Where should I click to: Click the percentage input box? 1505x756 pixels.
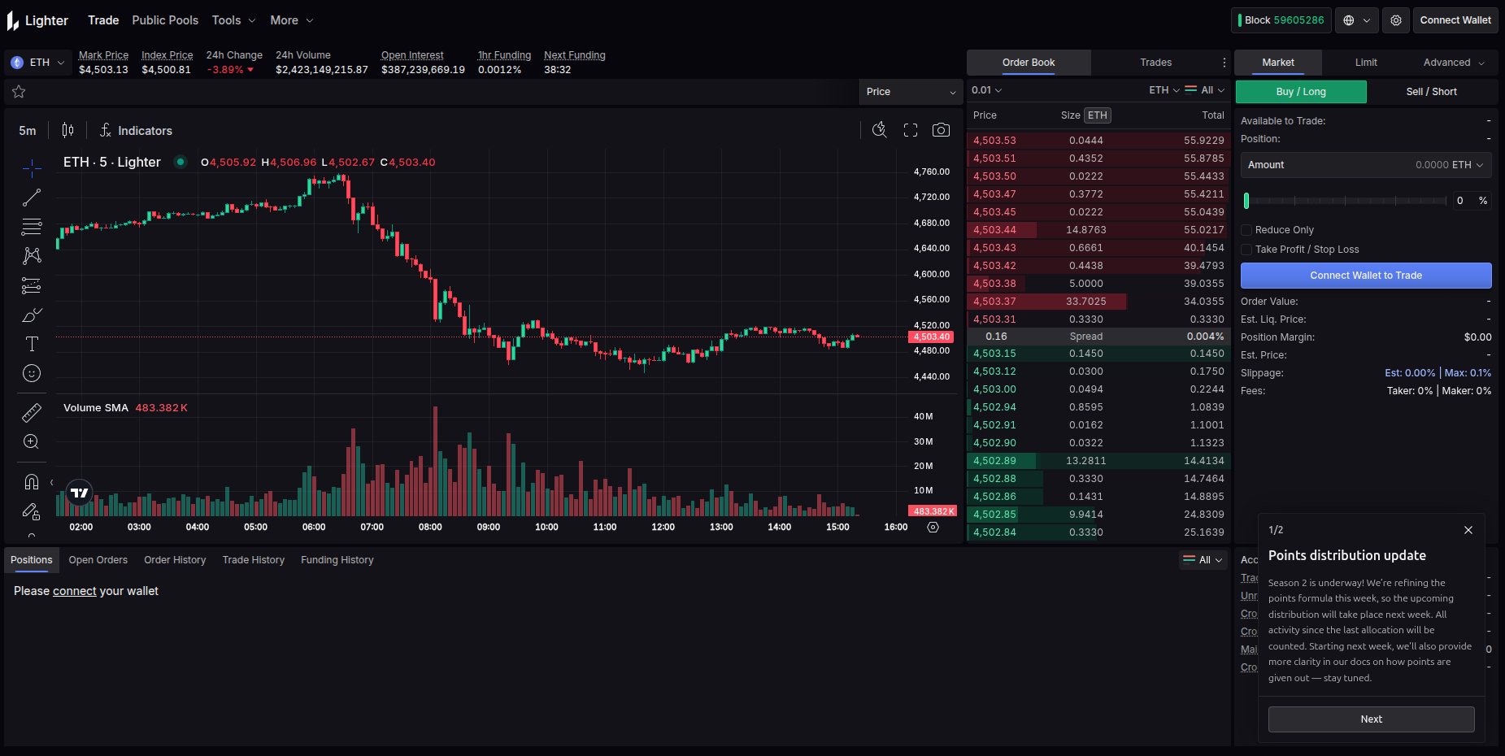pos(1472,201)
